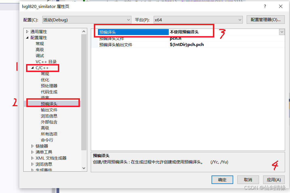Click the tree scrollbar down arrow
The height and width of the screenshot is (193, 290).
tap(84, 168)
